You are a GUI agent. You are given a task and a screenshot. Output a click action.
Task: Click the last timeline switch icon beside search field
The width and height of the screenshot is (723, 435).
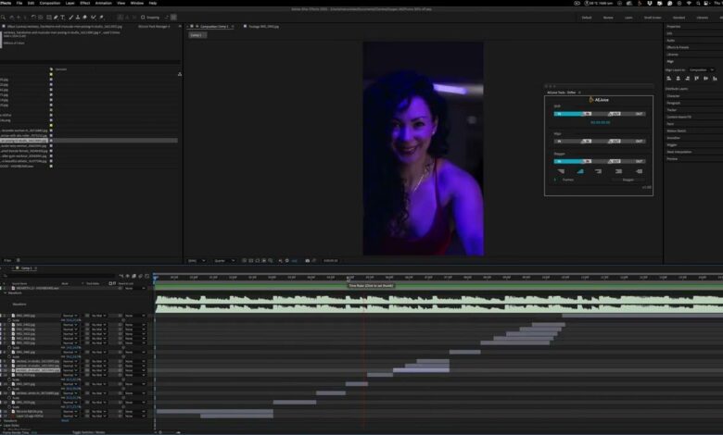click(x=147, y=276)
